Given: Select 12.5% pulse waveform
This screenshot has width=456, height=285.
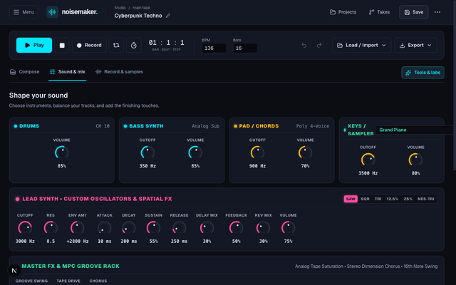Looking at the screenshot, I should coord(393,199).
